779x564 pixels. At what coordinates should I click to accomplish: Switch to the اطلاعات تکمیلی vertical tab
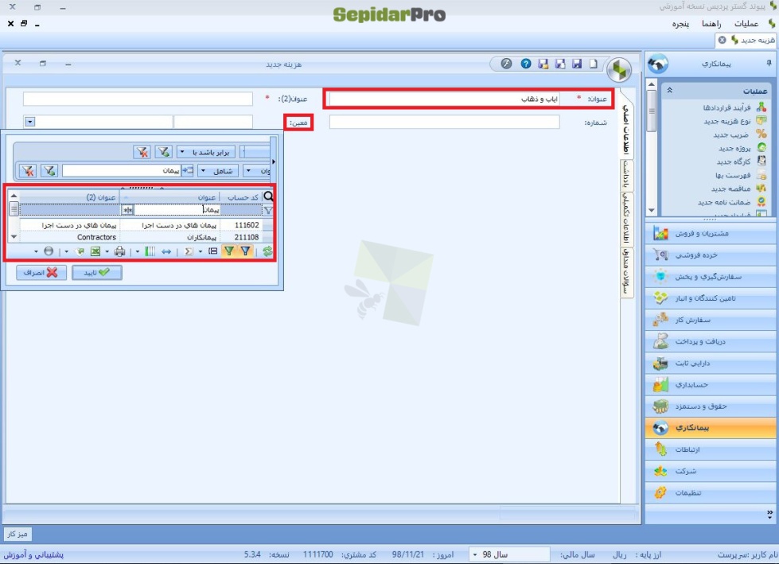pos(626,219)
